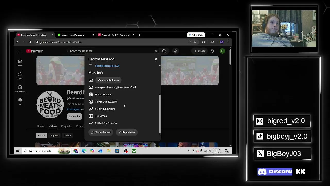Open Microsoft Store from the taskbar
The height and width of the screenshot is (186, 330).
pos(117,151)
